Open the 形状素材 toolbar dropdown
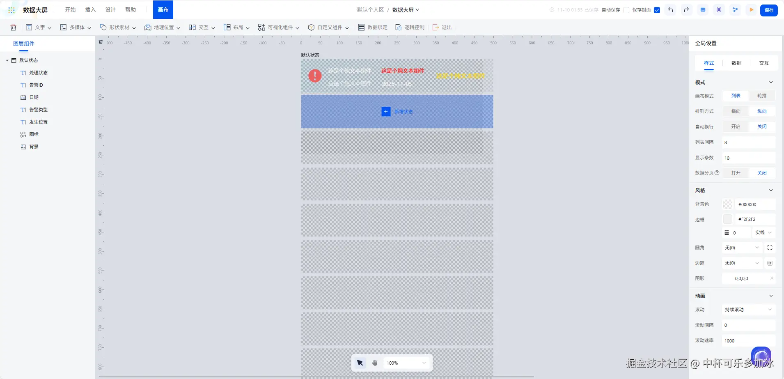This screenshot has width=784, height=379. coord(118,28)
